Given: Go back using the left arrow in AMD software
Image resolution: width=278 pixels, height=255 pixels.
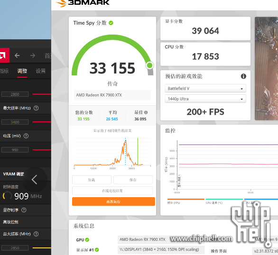Looking at the screenshot, I should pos(17,55).
